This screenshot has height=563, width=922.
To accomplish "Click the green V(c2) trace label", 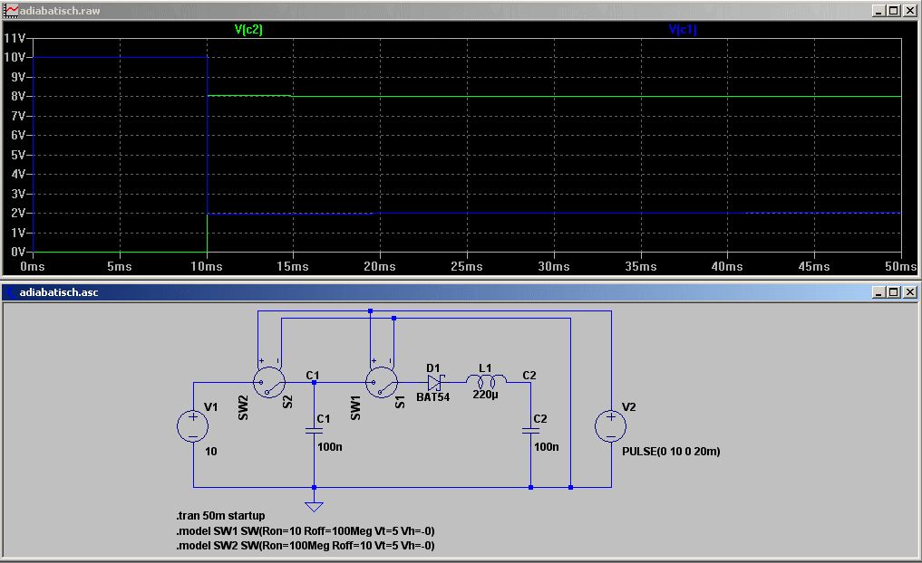I will pos(248,30).
